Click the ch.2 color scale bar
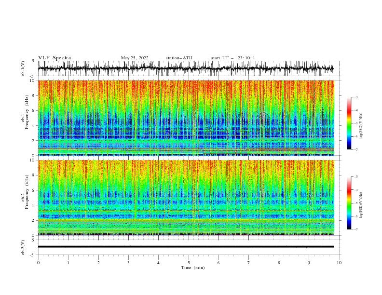Viewport: 382px width, 295px height. click(x=349, y=203)
